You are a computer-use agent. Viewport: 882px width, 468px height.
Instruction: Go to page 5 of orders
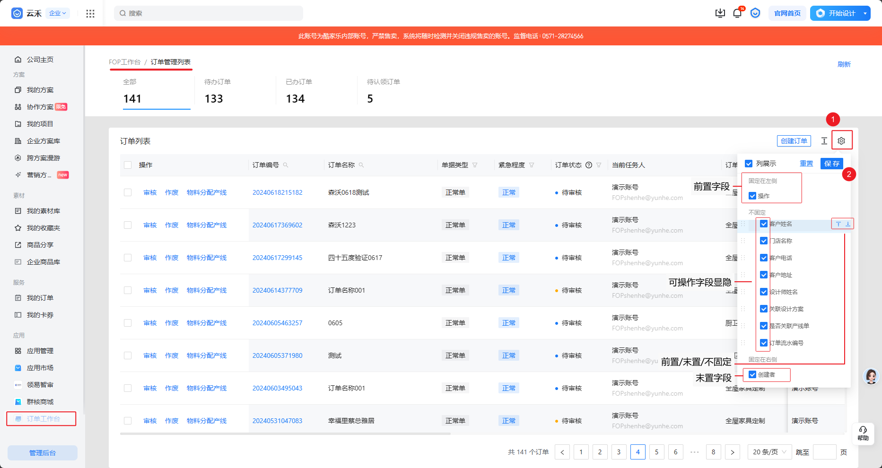click(x=656, y=452)
